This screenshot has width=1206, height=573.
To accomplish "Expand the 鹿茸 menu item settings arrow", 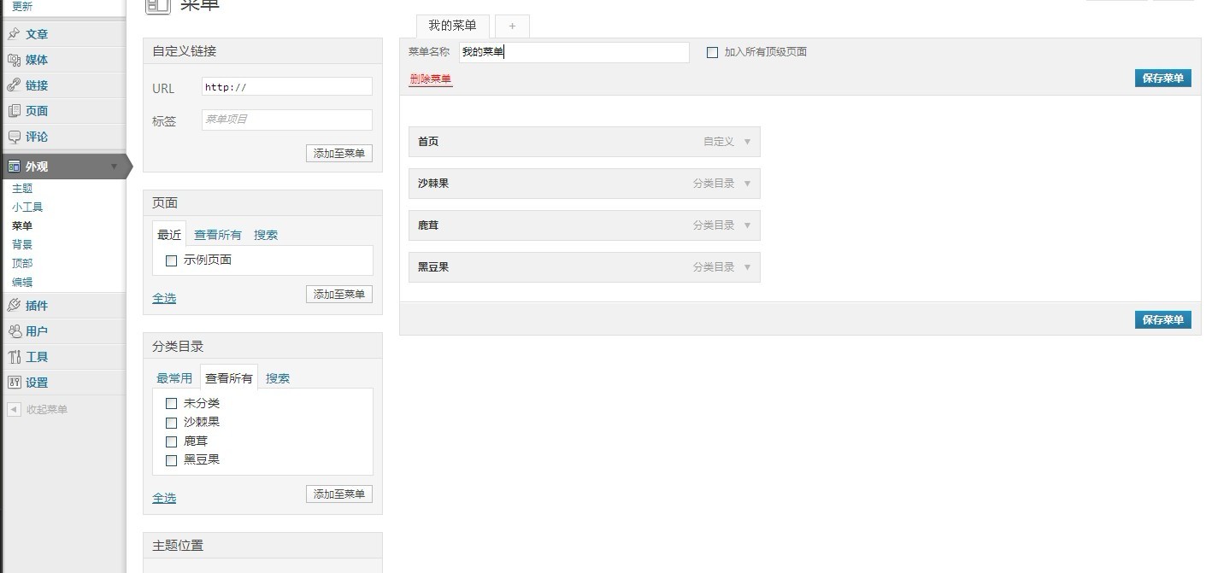I will [747, 225].
